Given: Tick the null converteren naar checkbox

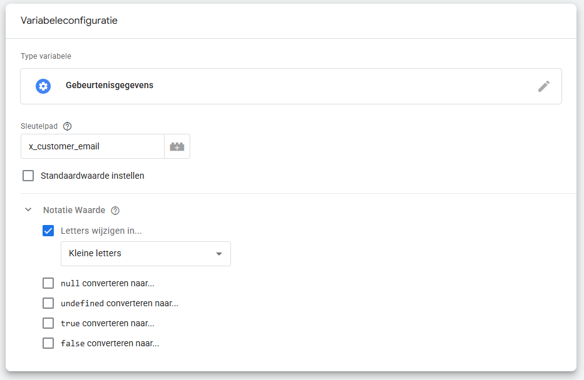Looking at the screenshot, I should pos(48,283).
